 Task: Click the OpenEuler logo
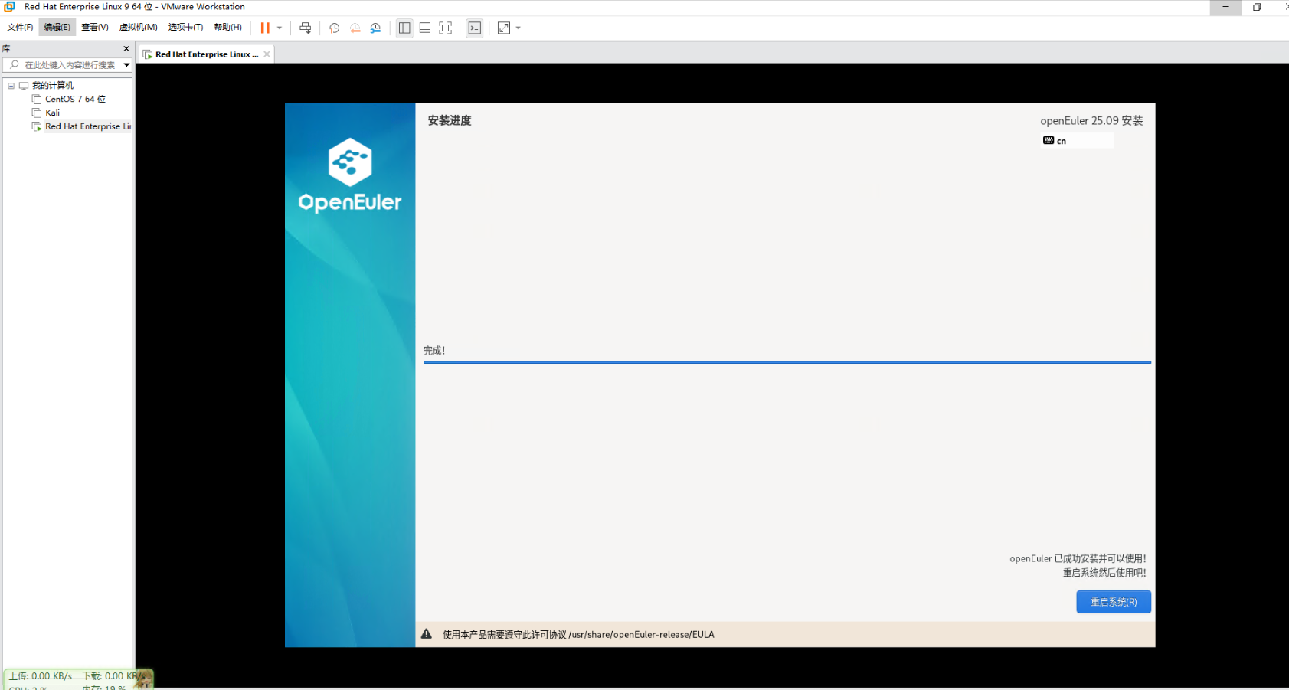(350, 175)
